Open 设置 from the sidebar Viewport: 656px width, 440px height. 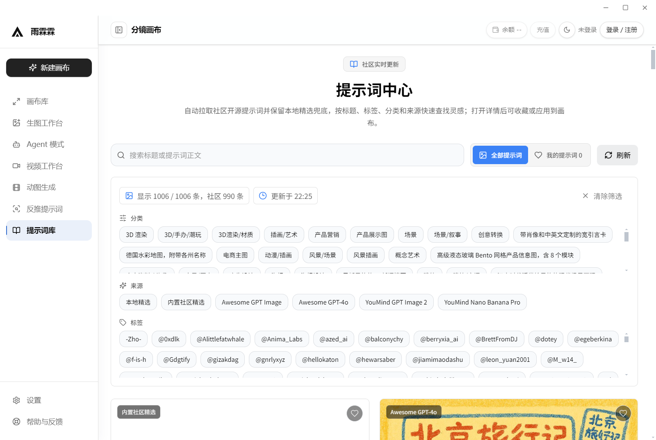[x=49, y=400]
